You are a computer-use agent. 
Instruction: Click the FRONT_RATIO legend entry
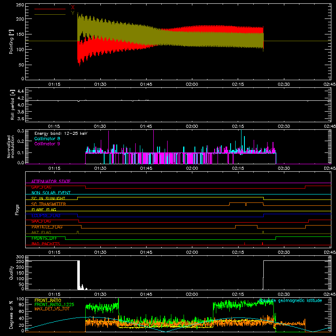(x=48, y=300)
